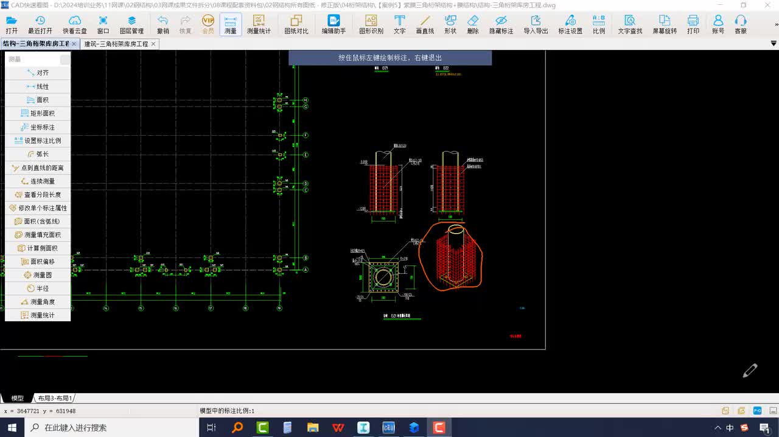
Task: Open the 图层管理 layer manager
Action: 131,24
